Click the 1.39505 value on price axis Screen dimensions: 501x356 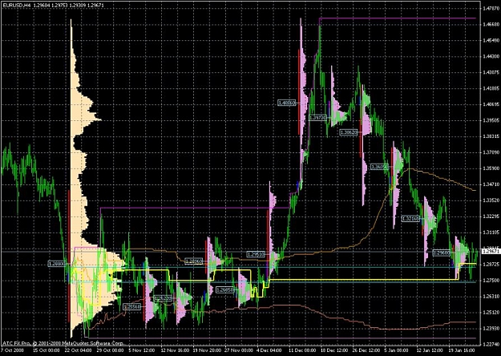(491, 120)
